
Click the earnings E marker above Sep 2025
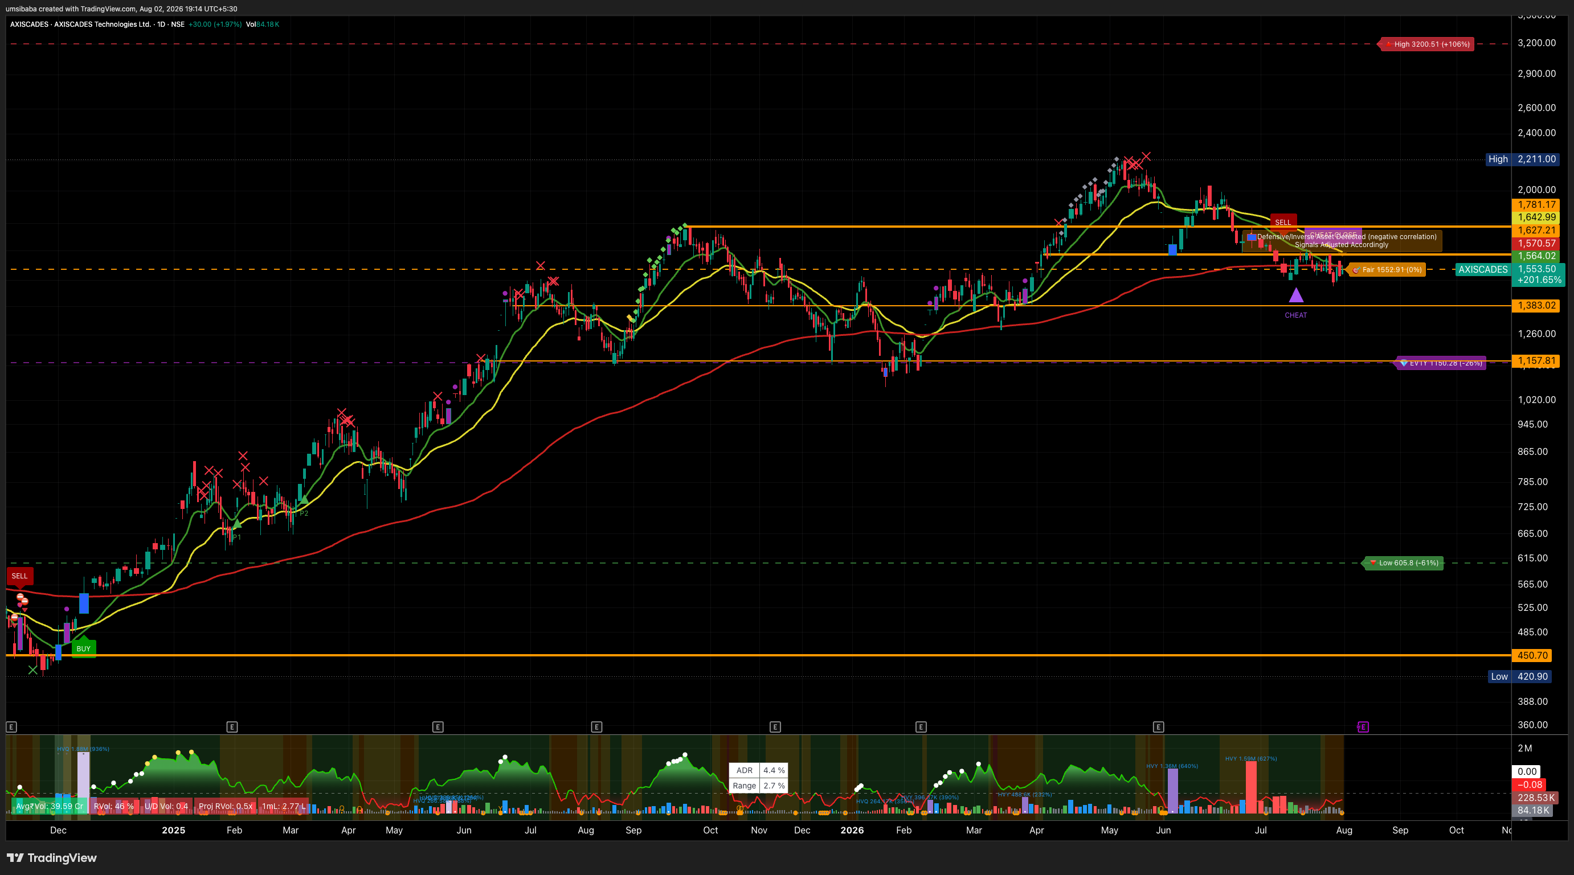596,726
